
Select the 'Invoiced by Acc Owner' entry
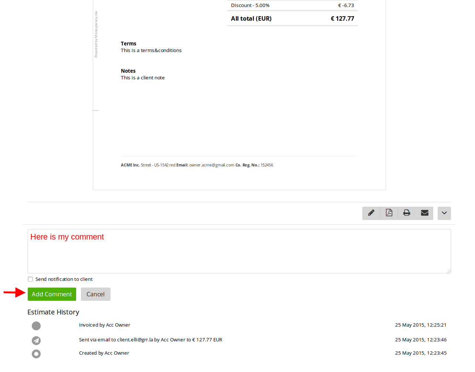tap(105, 325)
